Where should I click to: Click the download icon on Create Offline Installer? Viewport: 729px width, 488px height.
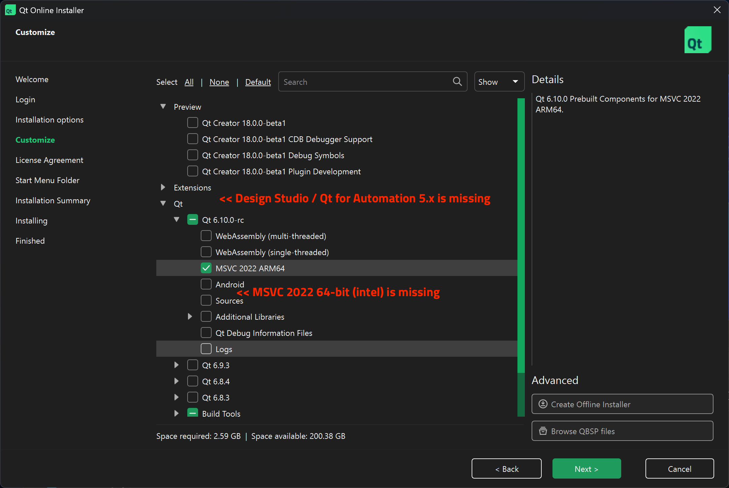coord(543,404)
